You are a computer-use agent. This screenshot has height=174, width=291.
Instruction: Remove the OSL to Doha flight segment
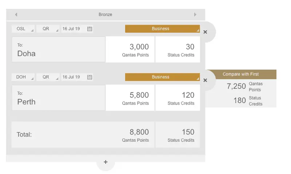pos(205,32)
